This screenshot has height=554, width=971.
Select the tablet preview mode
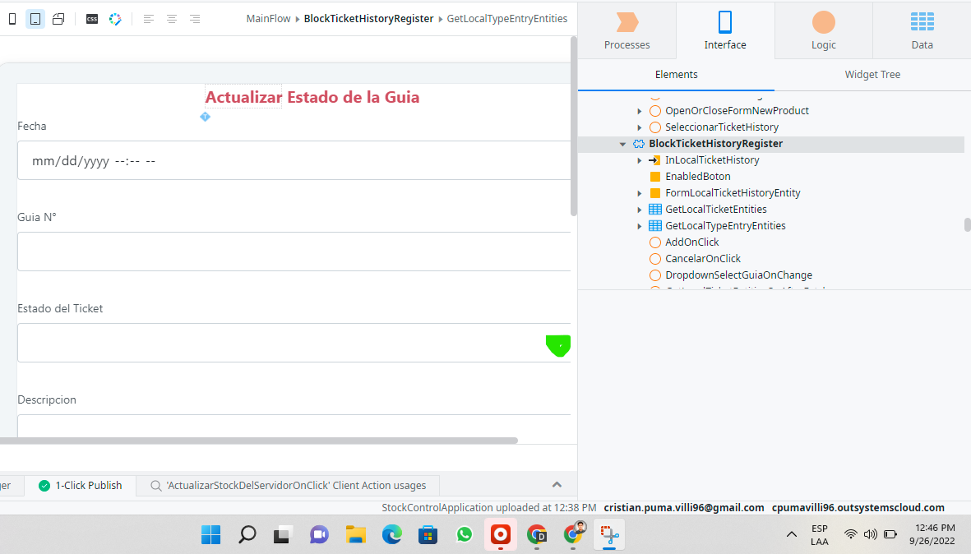pos(34,18)
